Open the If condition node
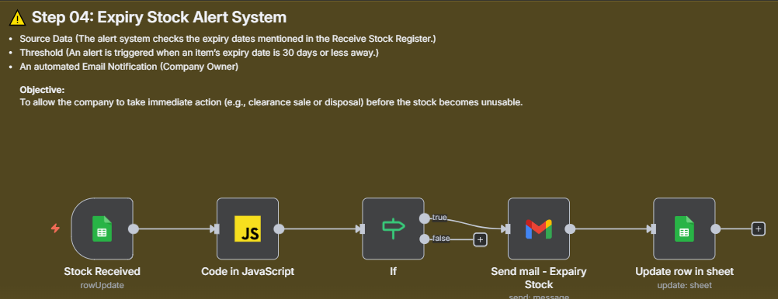778x299 pixels. [393, 229]
